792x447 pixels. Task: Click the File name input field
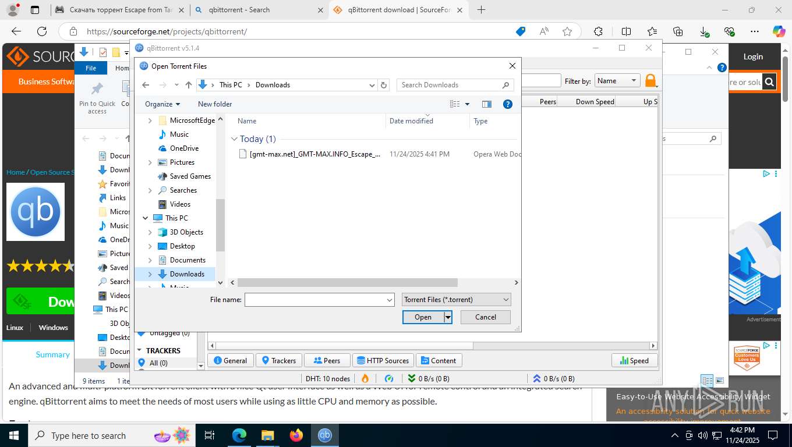coord(315,300)
